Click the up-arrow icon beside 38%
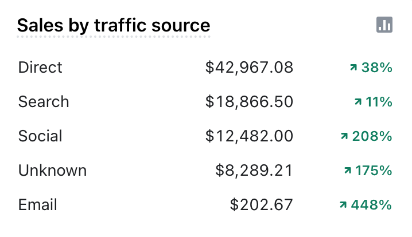Screen dimensions: 412x237 pos(353,68)
